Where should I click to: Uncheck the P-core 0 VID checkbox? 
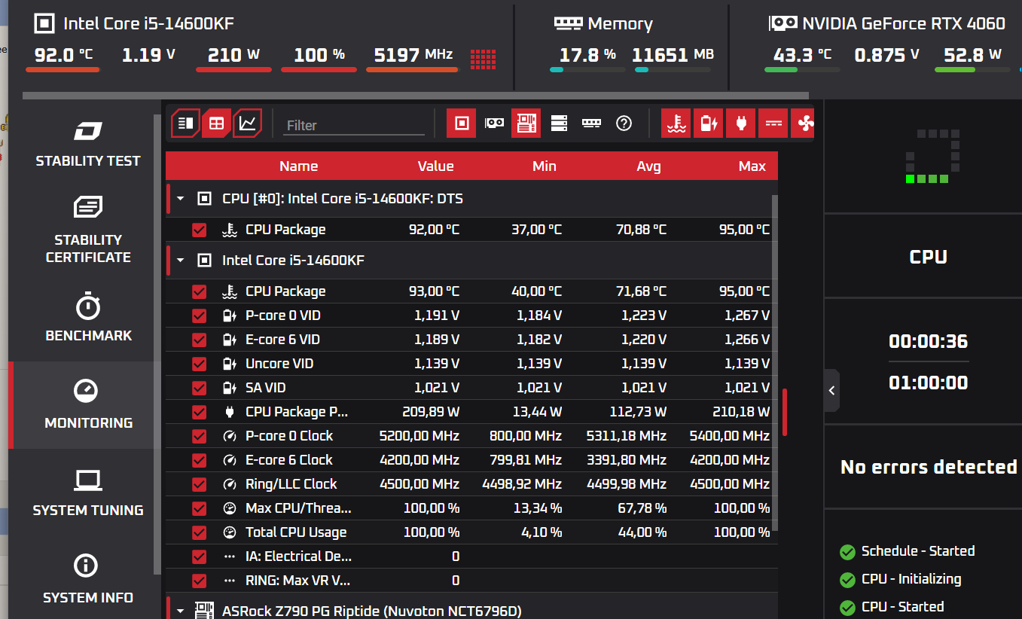(199, 316)
